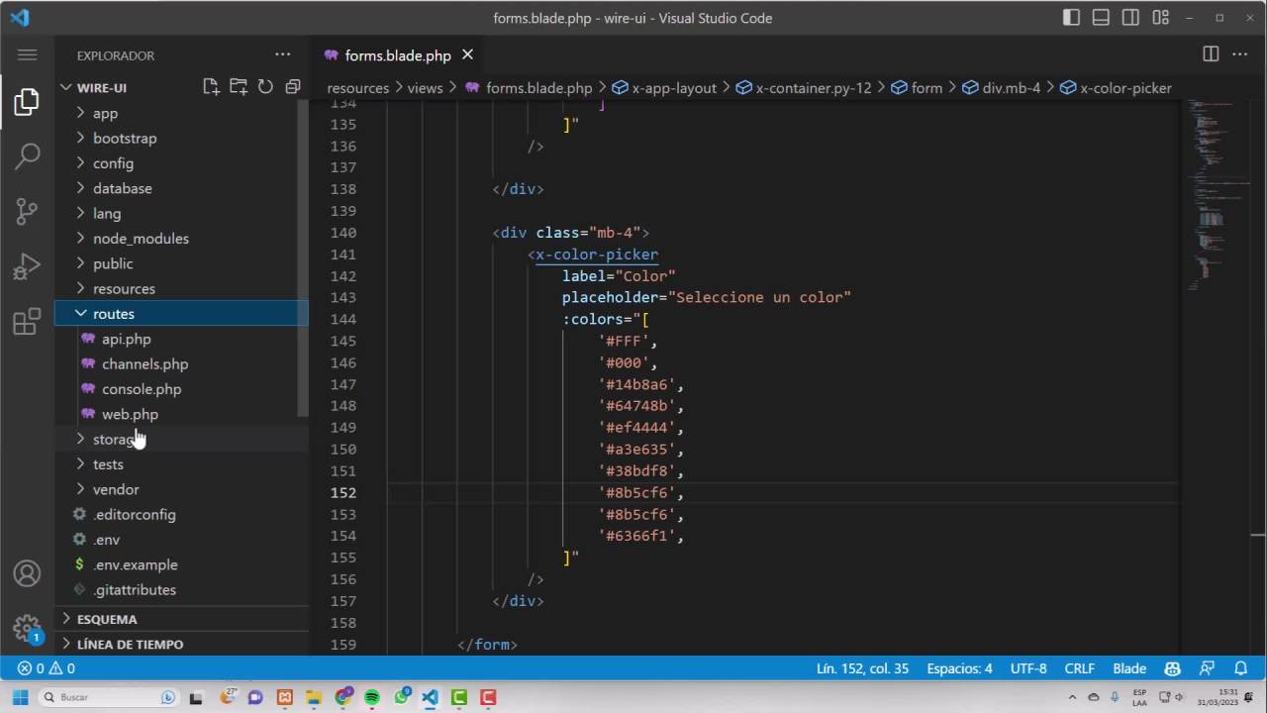Image resolution: width=1267 pixels, height=713 pixels.
Task: Open the hamburger application menu
Action: 27,55
